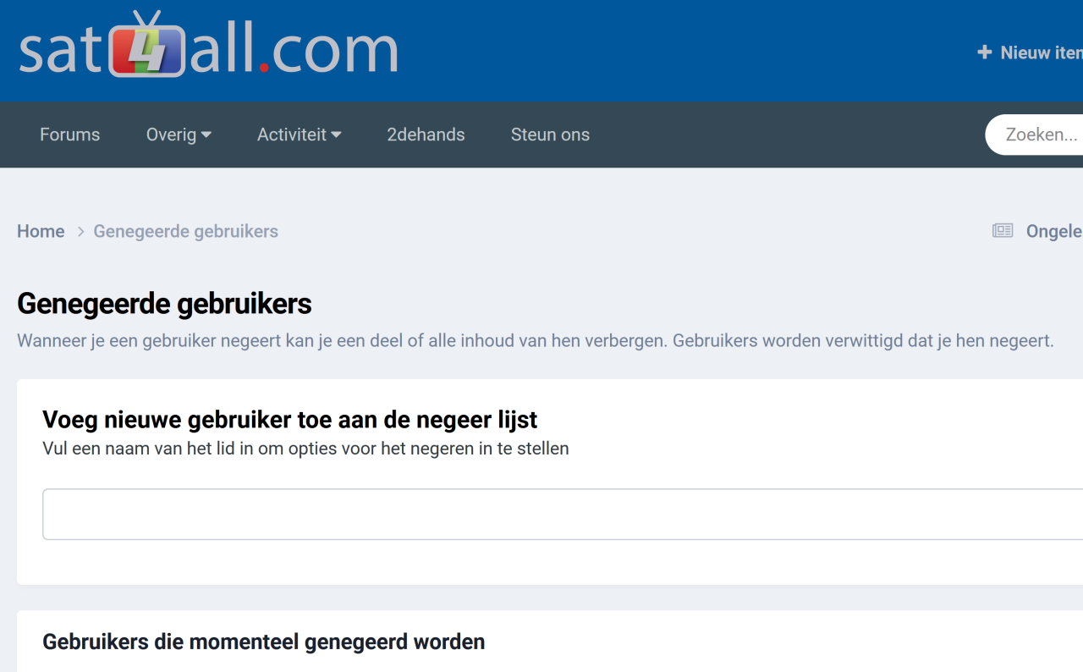Viewport: 1083px width, 672px height.
Task: Click the Genegeerde gebruikers page heading
Action: click(164, 304)
